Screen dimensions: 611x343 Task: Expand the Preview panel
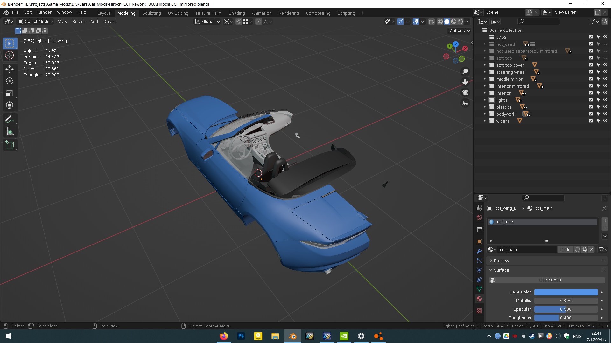(501, 261)
